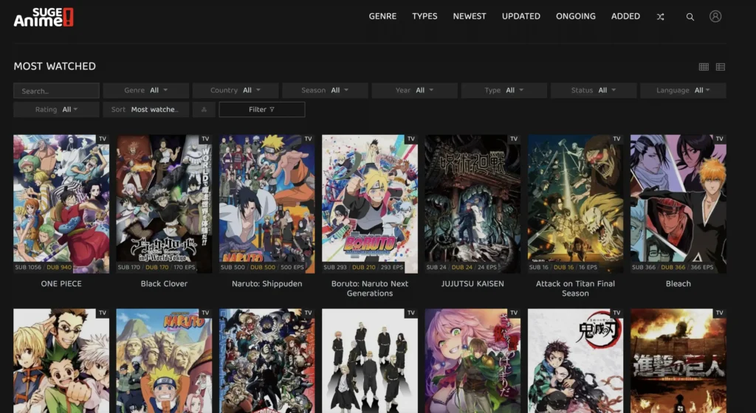The width and height of the screenshot is (756, 413).
Task: Open the Types menu in navigation
Action: (425, 16)
